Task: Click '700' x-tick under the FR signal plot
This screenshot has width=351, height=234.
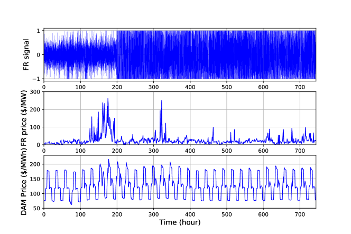Action: [300, 87]
